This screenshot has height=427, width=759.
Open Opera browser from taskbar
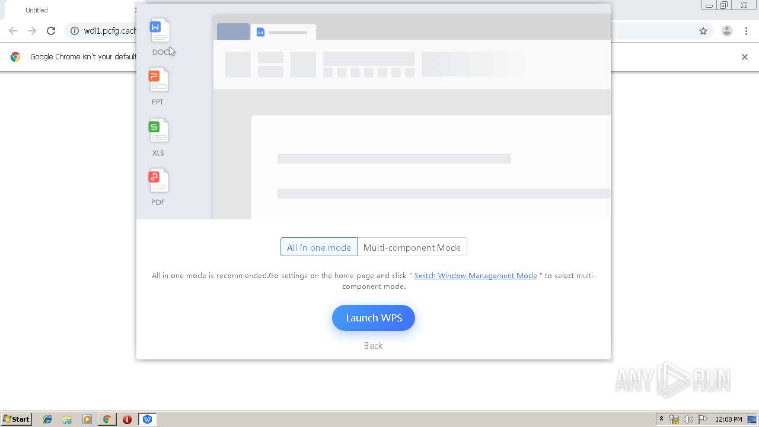127,419
